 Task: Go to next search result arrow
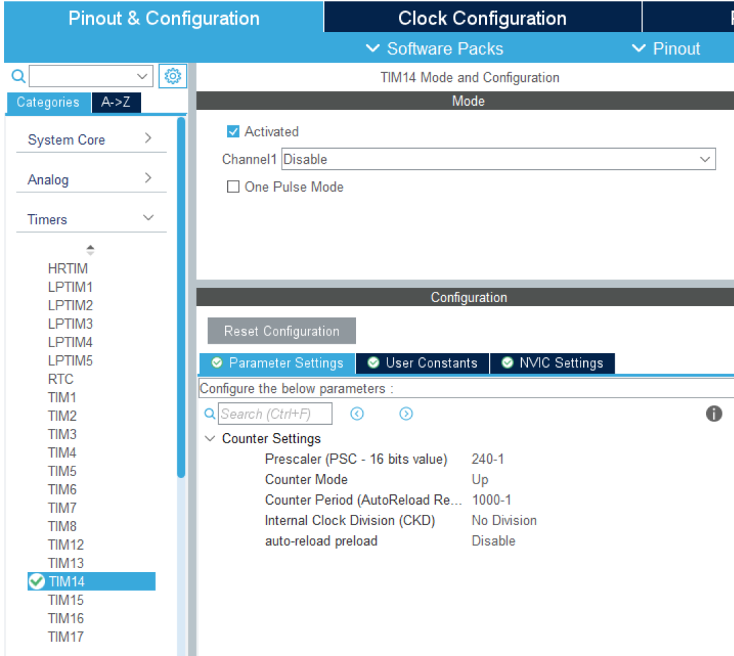(406, 414)
